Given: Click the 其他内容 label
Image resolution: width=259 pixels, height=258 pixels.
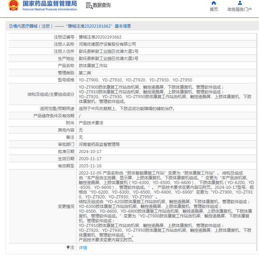Looking at the screenshot, I should coord(66,130).
